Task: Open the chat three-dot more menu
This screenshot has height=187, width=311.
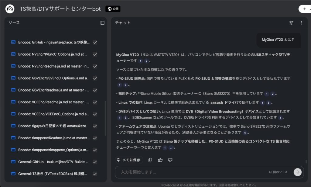Action: pos(301,23)
